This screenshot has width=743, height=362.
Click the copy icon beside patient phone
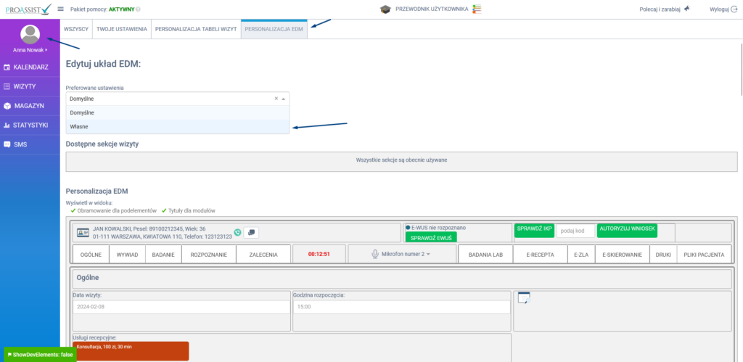[x=251, y=233]
